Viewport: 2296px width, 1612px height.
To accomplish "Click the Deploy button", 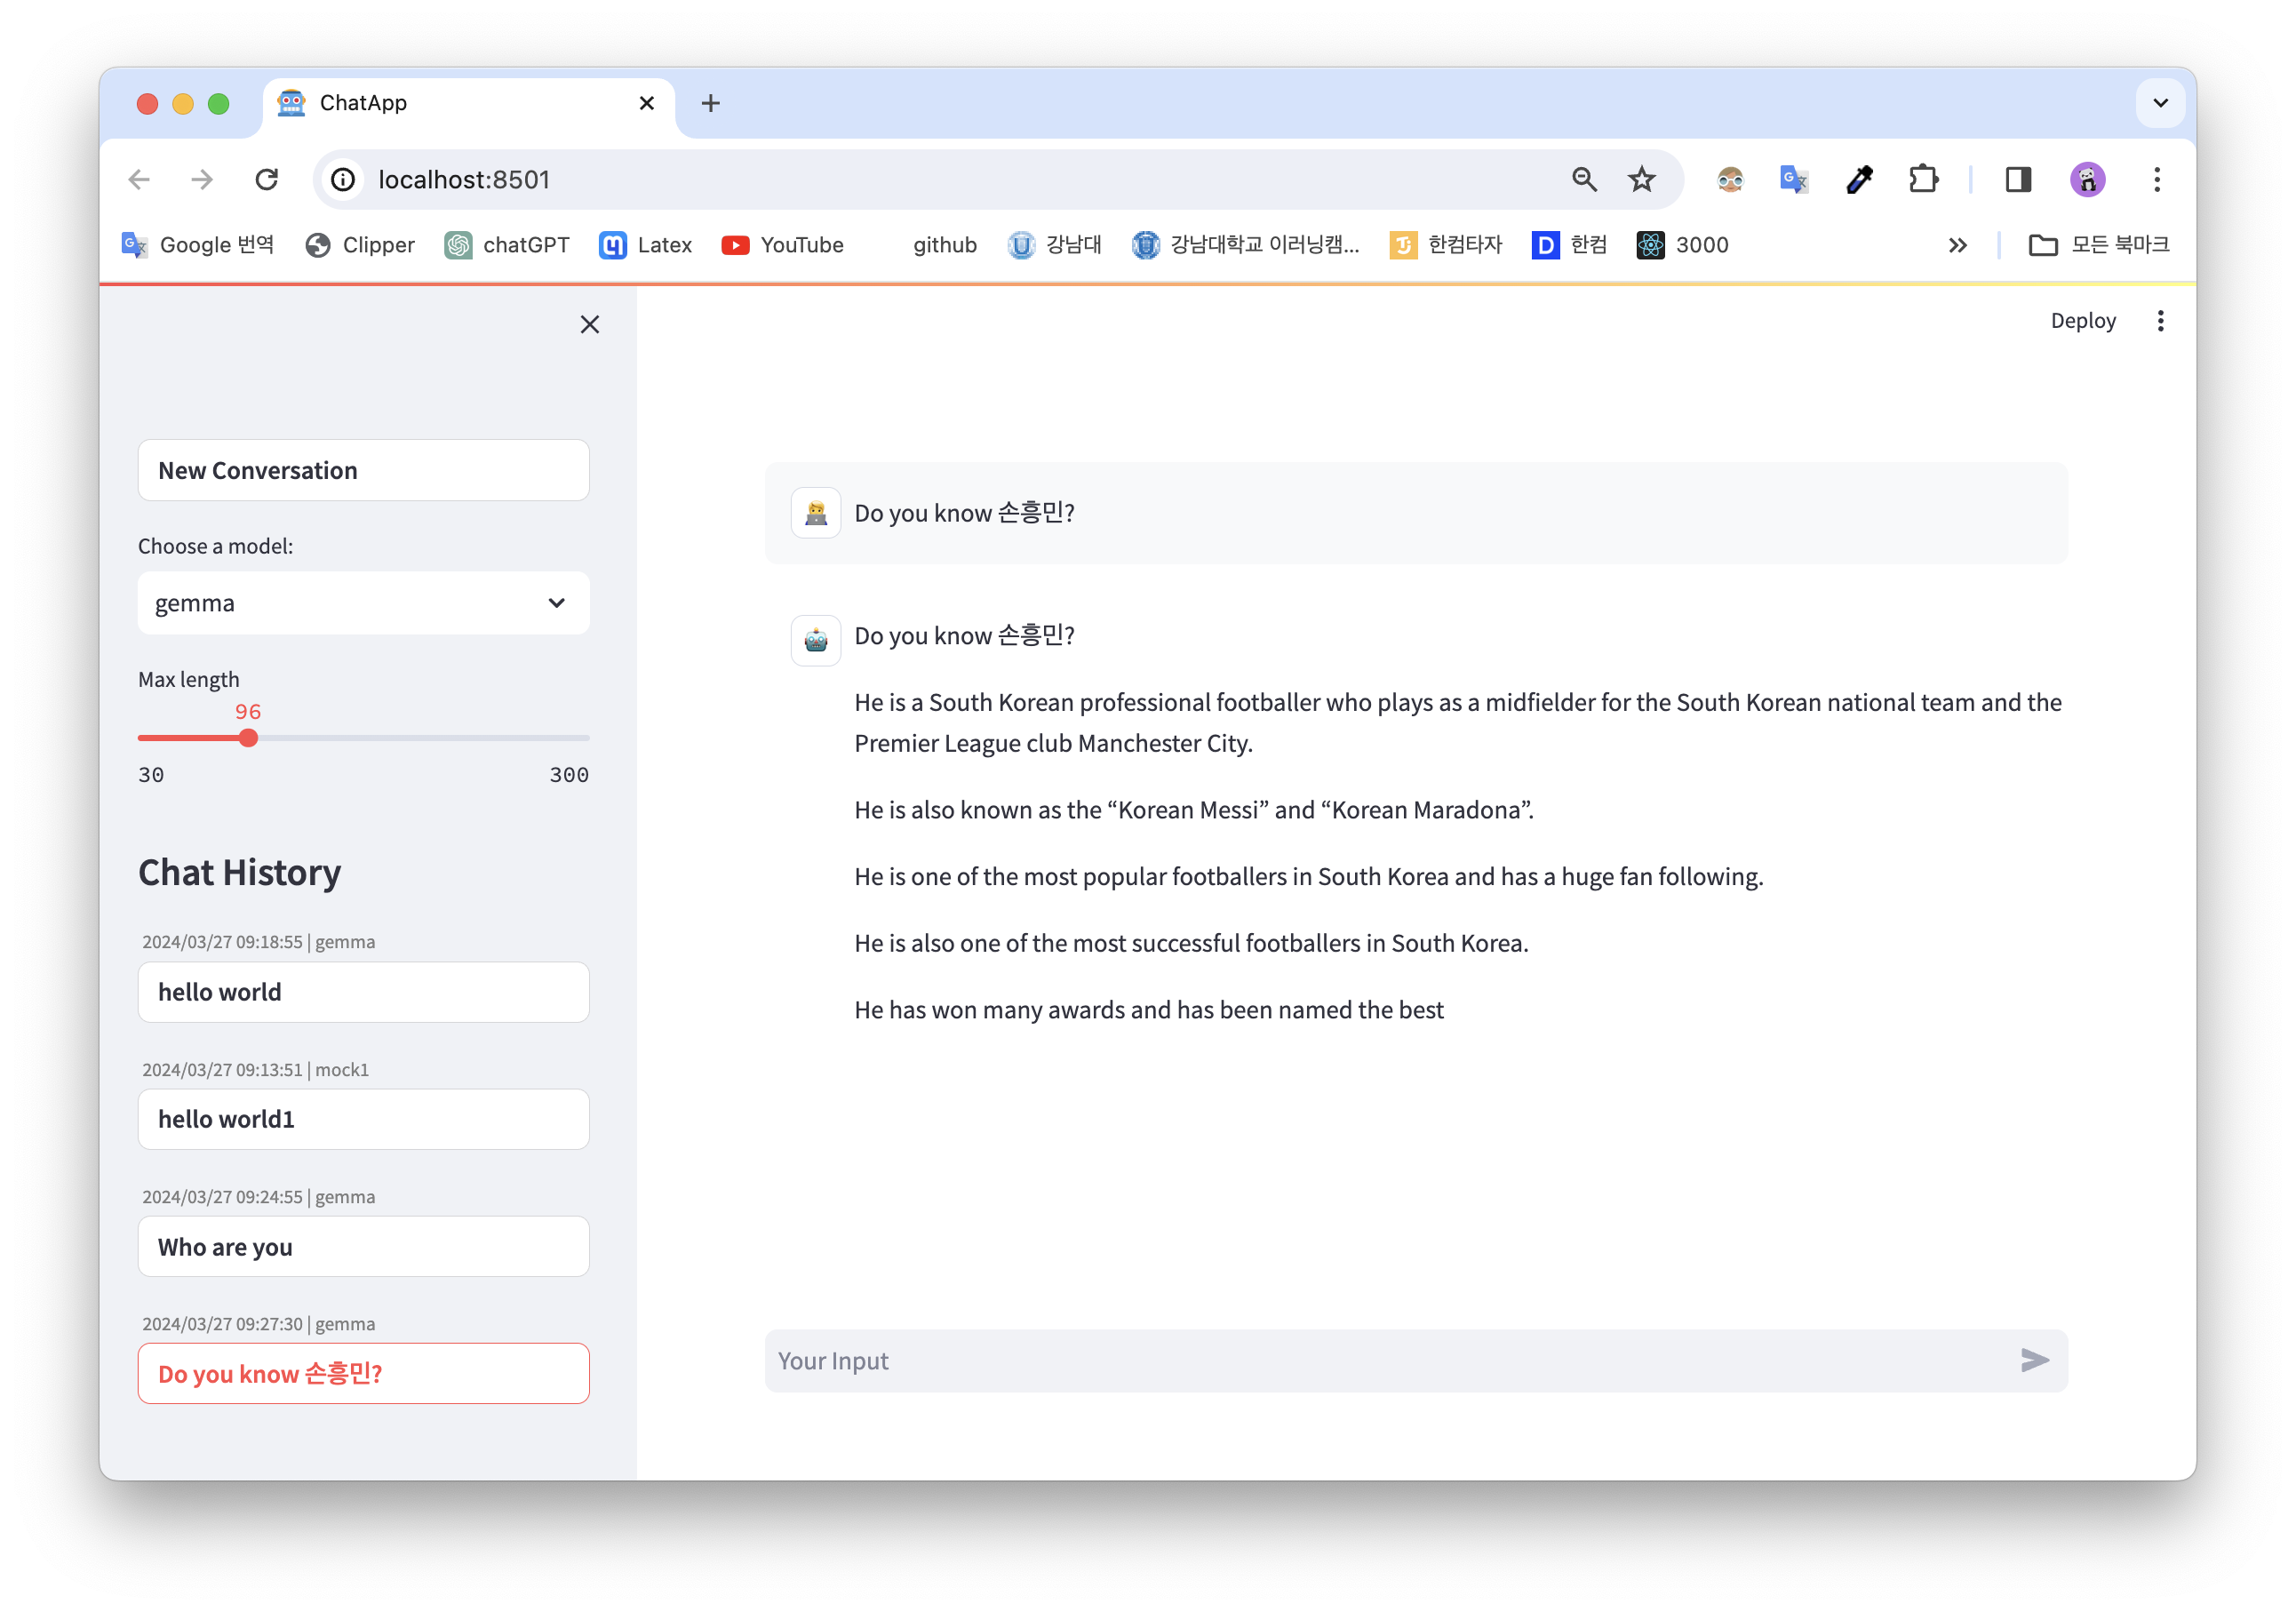I will [2082, 321].
